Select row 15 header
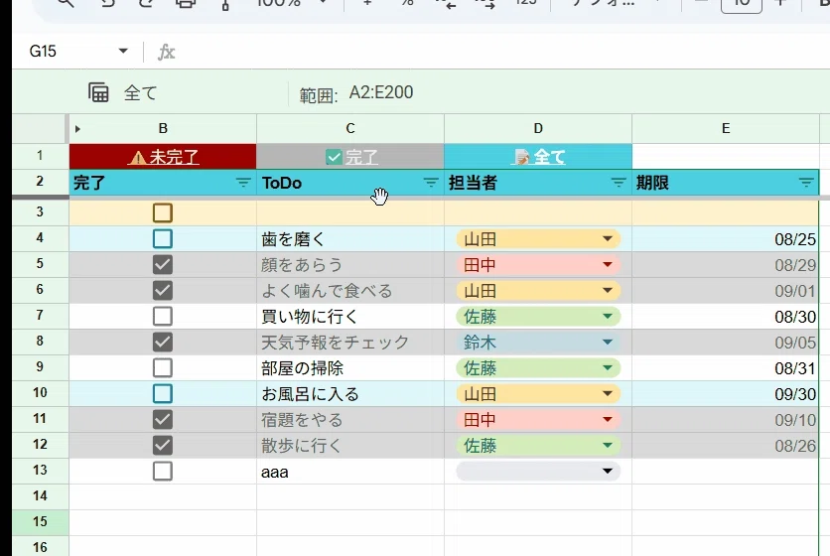This screenshot has height=556, width=830. 41,521
